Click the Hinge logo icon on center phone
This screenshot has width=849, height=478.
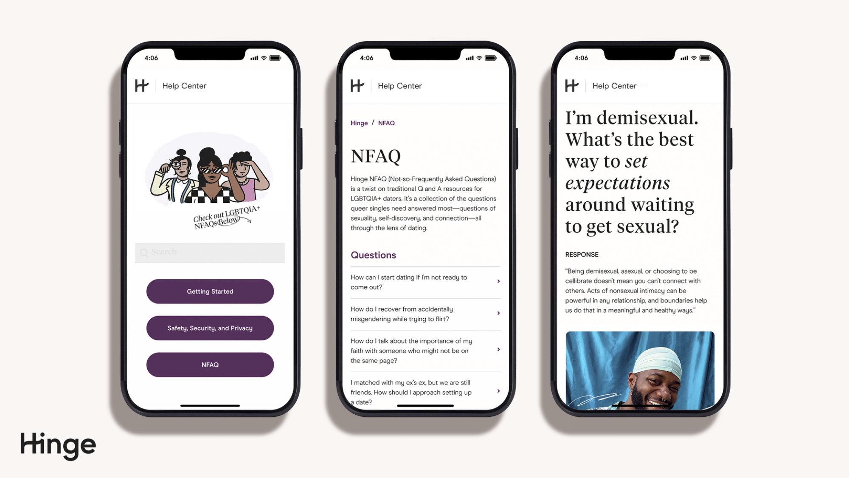[356, 86]
